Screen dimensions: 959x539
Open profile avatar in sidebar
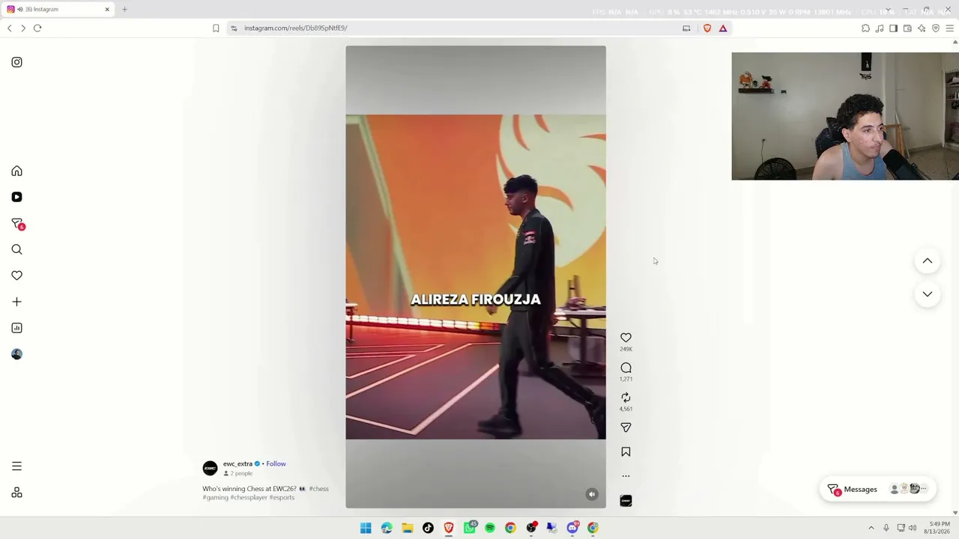coord(16,354)
